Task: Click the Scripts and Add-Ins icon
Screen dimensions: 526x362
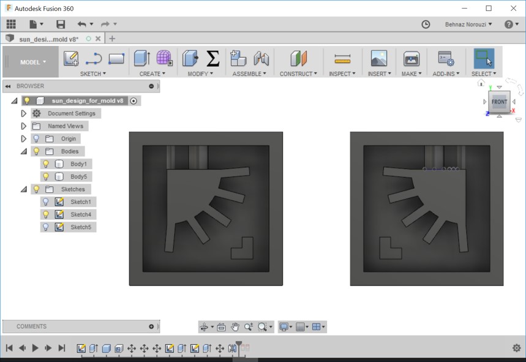Action: (x=446, y=58)
